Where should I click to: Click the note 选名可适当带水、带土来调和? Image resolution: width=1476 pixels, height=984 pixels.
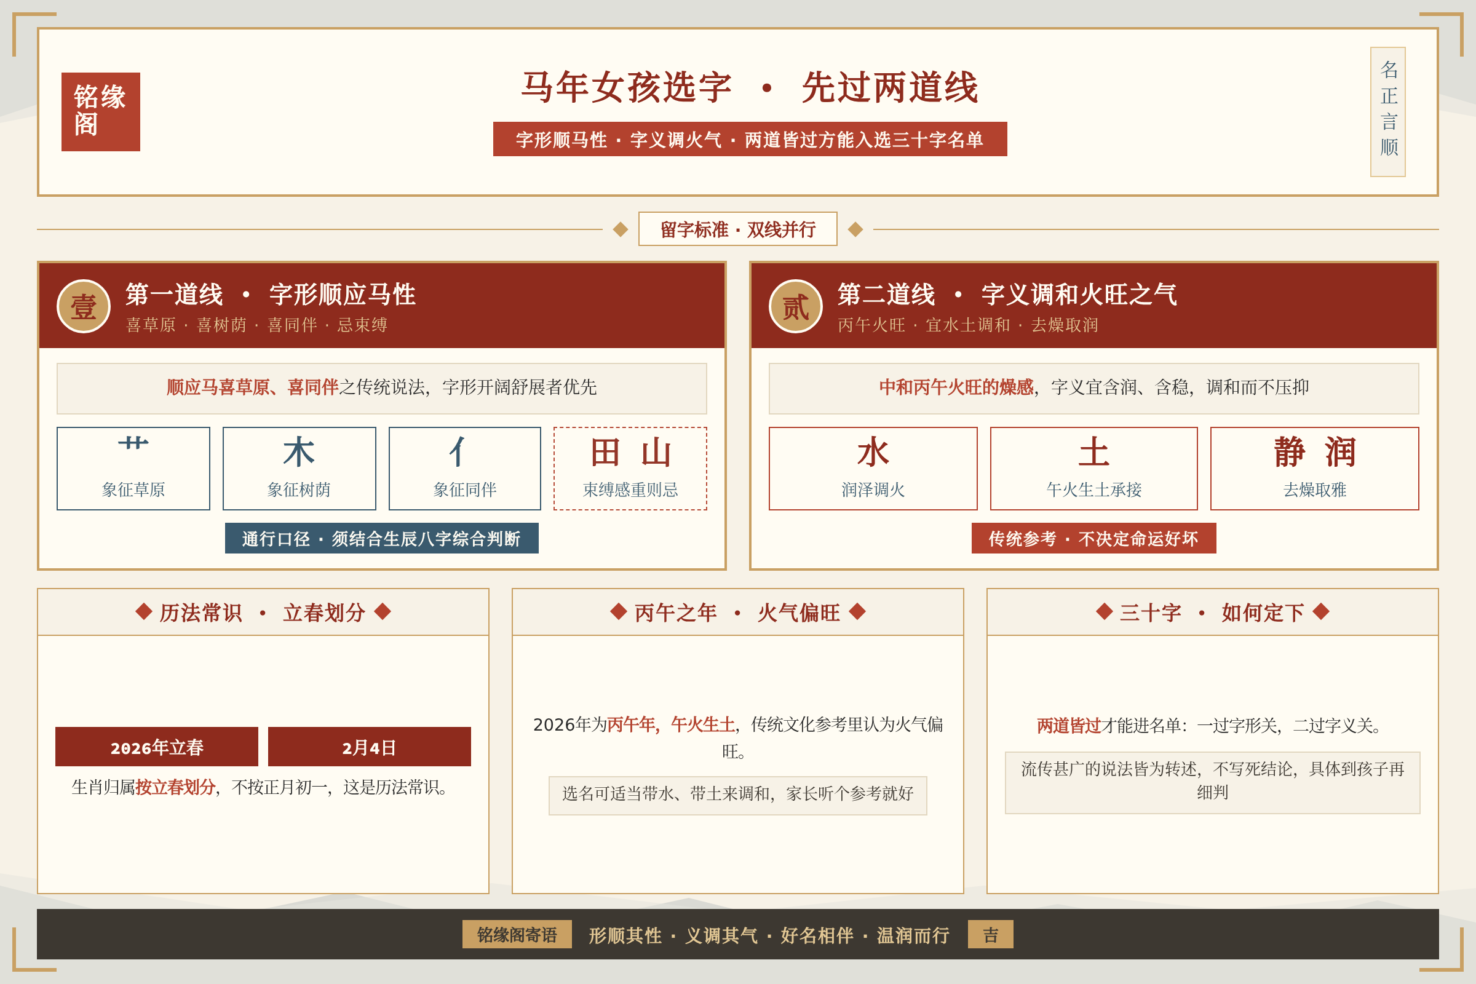point(738,795)
